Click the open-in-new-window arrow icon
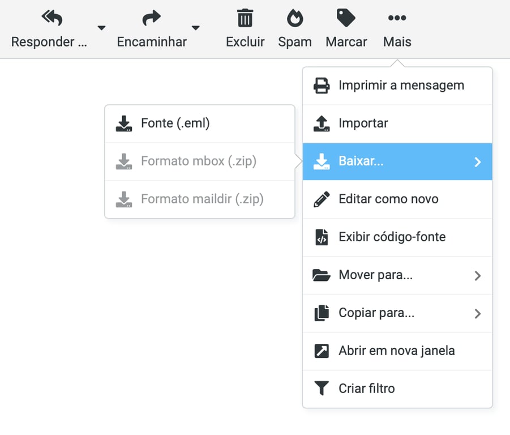The width and height of the screenshot is (510, 435). pos(322,351)
